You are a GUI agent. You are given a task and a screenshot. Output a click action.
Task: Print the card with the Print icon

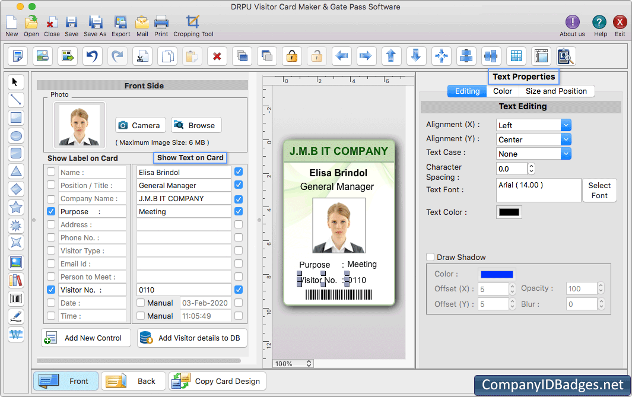161,26
